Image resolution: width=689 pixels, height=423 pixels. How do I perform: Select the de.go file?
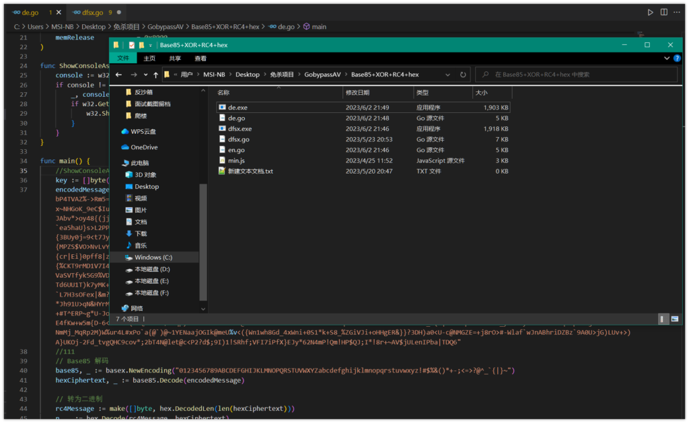(363, 118)
